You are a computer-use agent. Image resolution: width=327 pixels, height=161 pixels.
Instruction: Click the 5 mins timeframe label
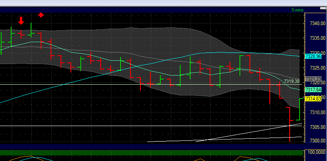(x=298, y=10)
